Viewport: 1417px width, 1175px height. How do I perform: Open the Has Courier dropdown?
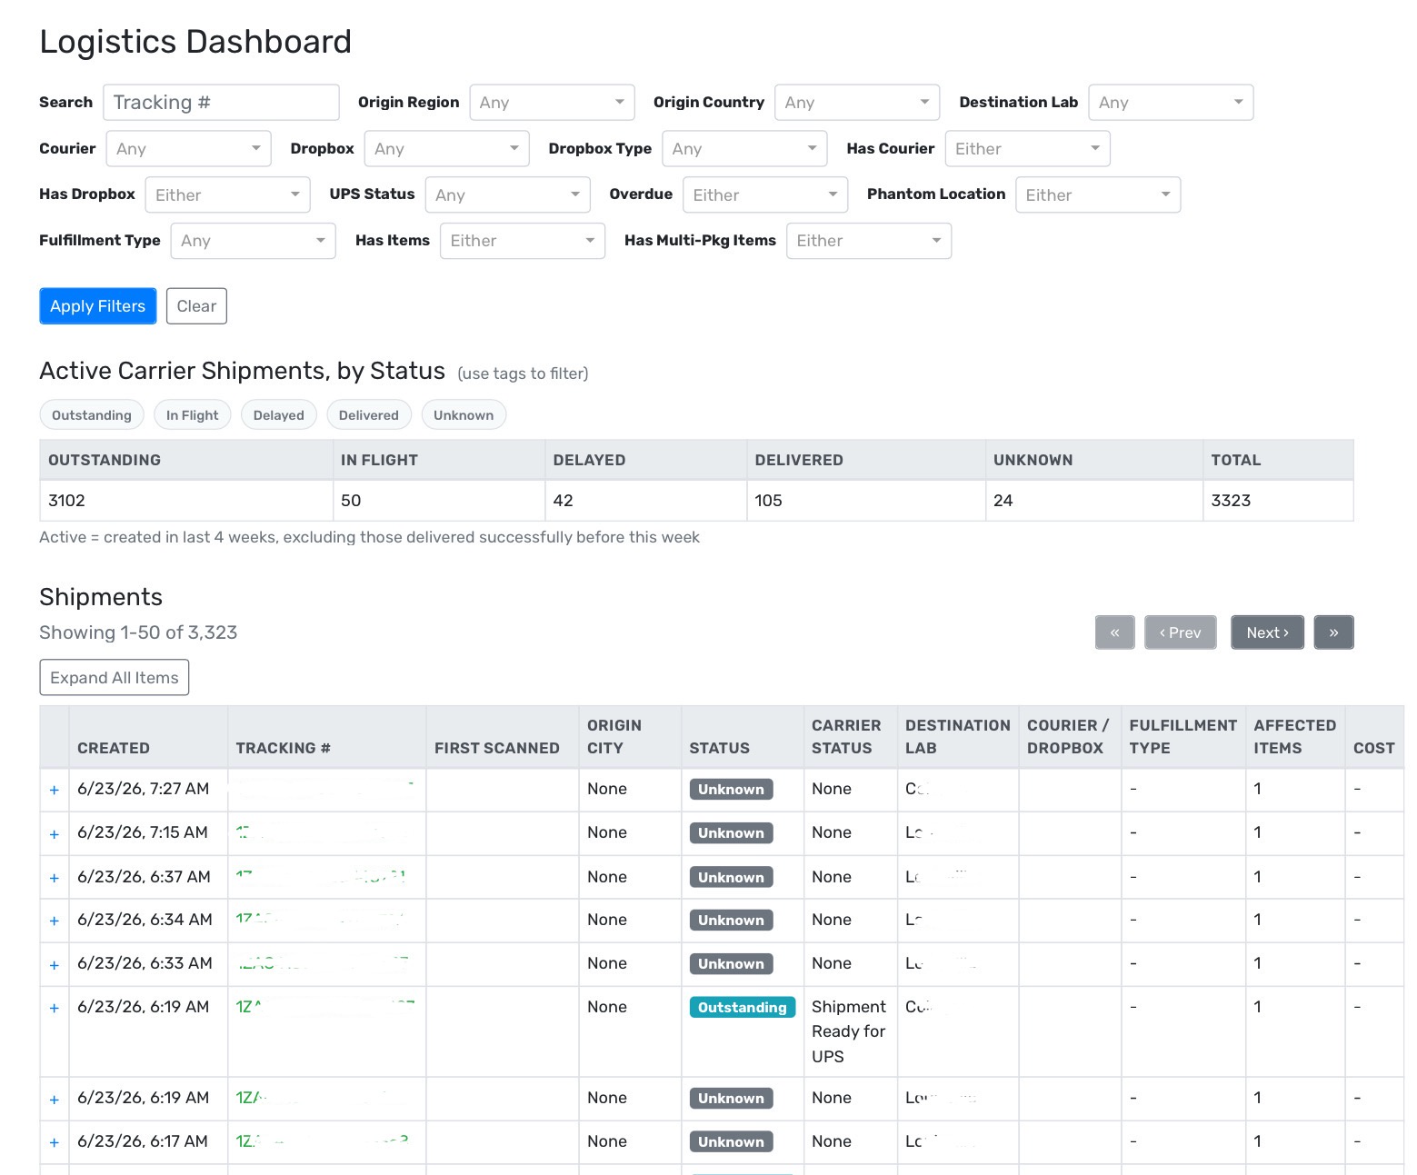click(x=1027, y=149)
